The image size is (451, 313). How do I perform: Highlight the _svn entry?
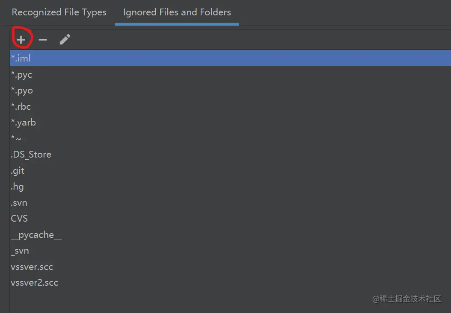click(230, 251)
